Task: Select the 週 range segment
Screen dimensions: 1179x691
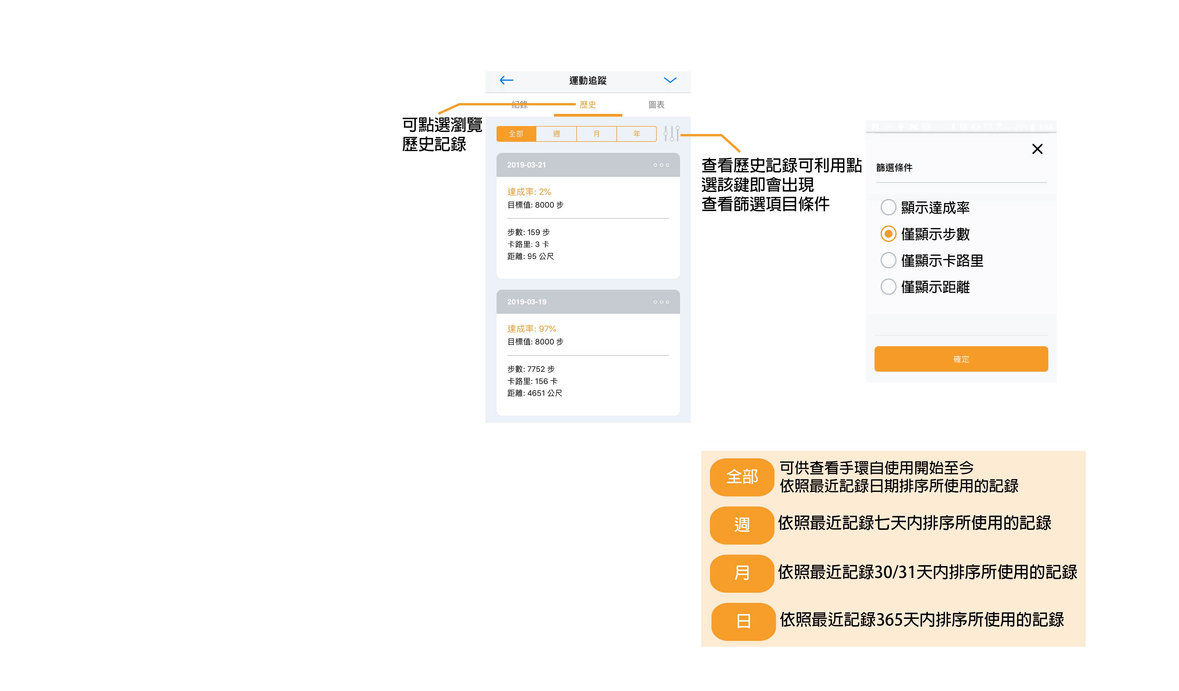Action: click(556, 134)
